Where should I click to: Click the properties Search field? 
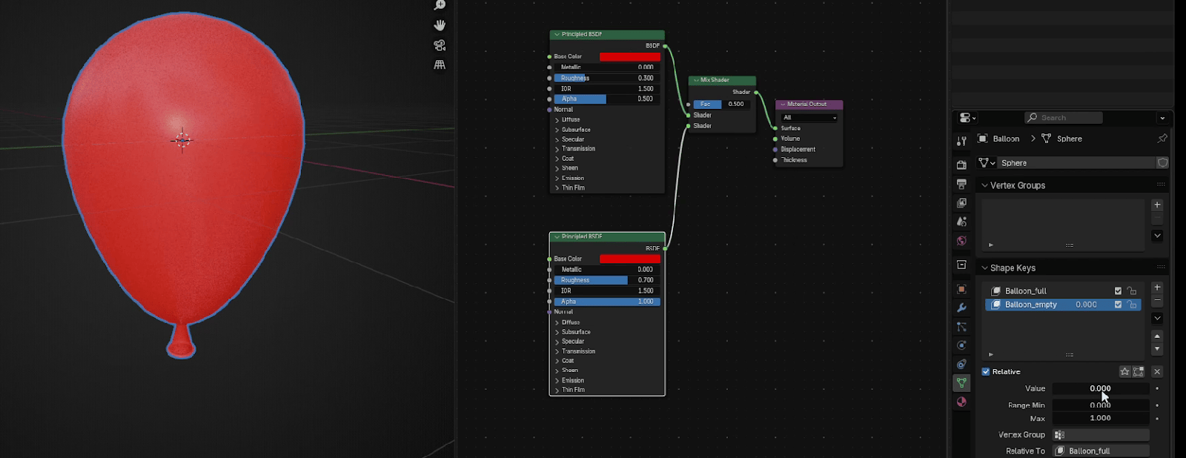pyautogui.click(x=1064, y=118)
